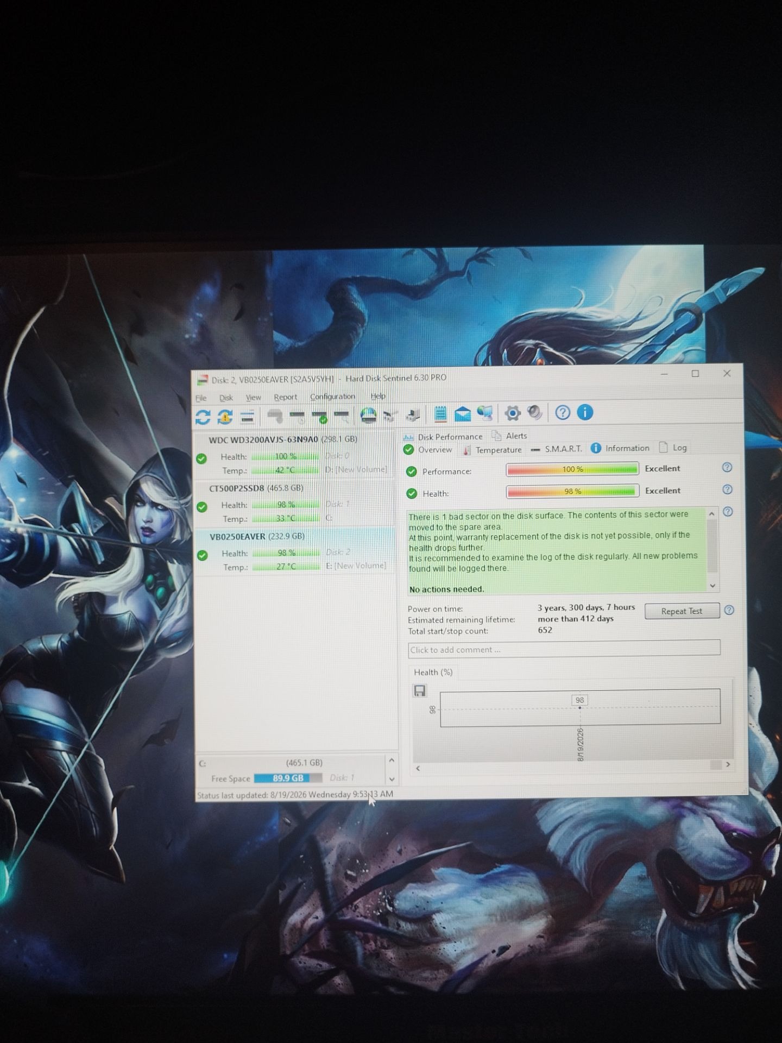Click the green check icon of WDC WD3200AVJS disk

[x=201, y=458]
